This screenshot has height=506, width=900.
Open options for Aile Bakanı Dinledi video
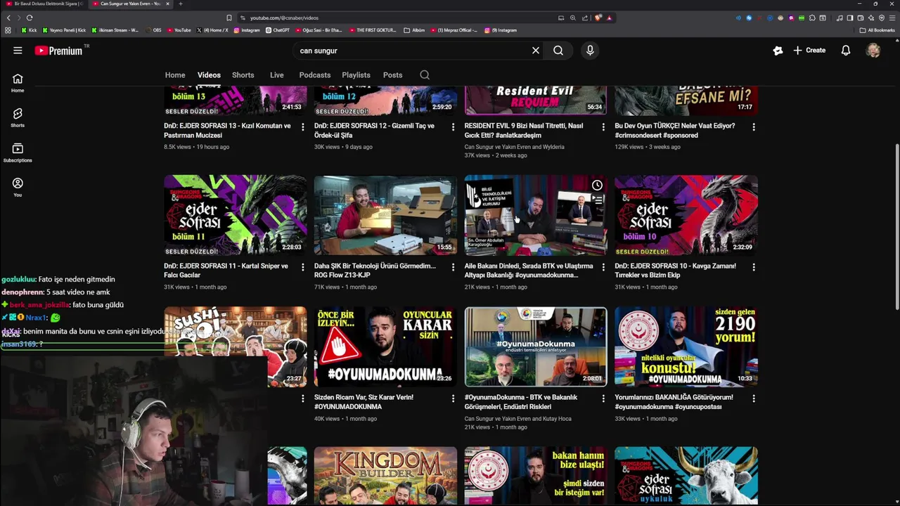603,267
